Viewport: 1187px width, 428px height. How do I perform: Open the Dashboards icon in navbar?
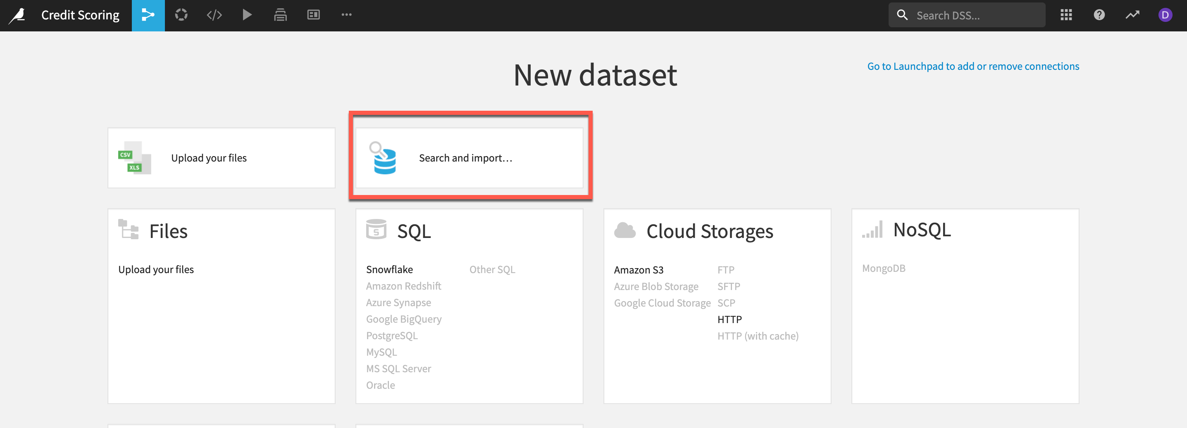313,15
